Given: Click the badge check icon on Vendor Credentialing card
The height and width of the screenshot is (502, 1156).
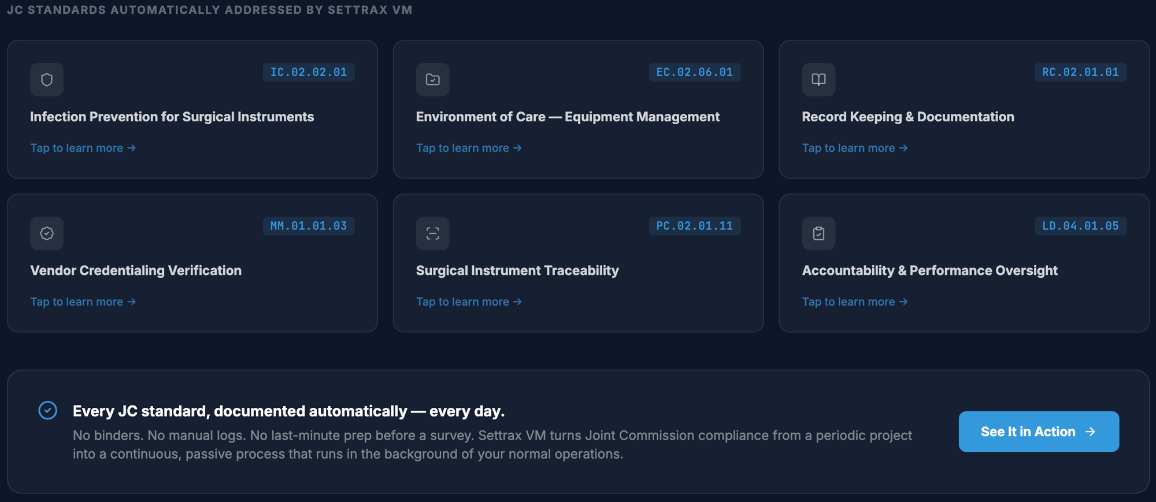Looking at the screenshot, I should pos(47,233).
